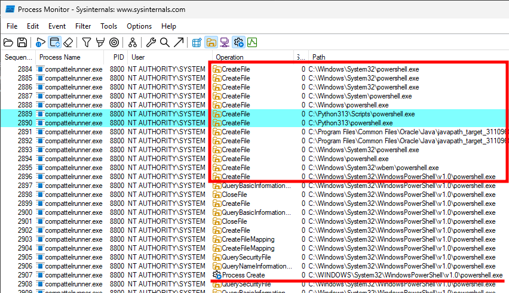The height and width of the screenshot is (293, 509).
Task: Toggle Show Process and Thread Activity
Action: coord(238,42)
